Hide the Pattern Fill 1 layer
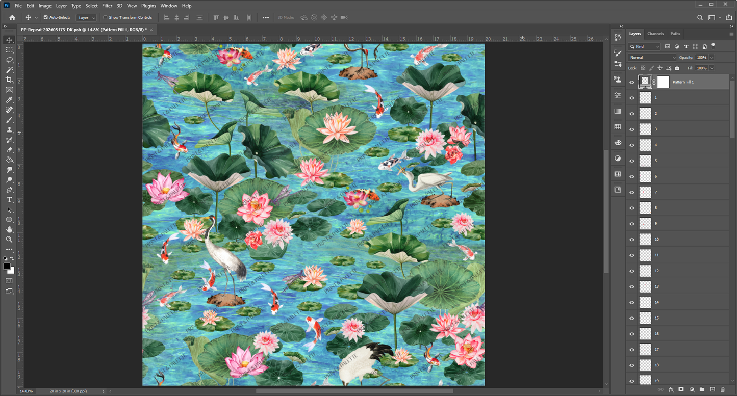 pyautogui.click(x=632, y=82)
